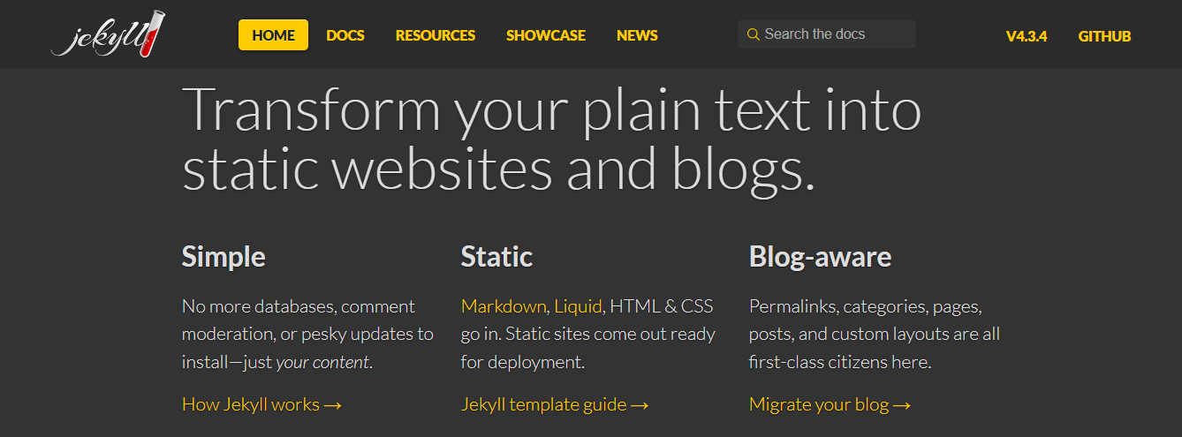This screenshot has width=1182, height=437.
Task: Click the 'Simple' section heading
Action: [x=224, y=257]
